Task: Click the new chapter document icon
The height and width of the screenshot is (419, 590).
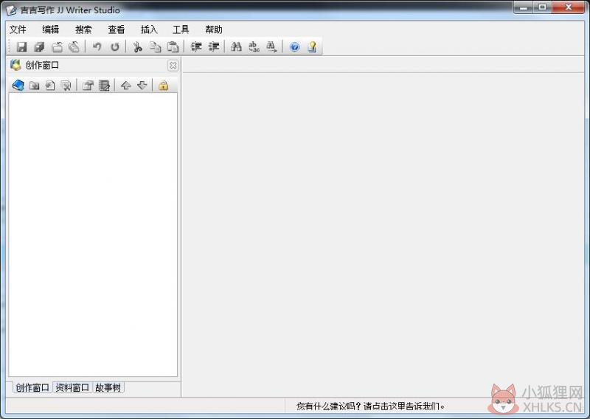Action: 50,86
